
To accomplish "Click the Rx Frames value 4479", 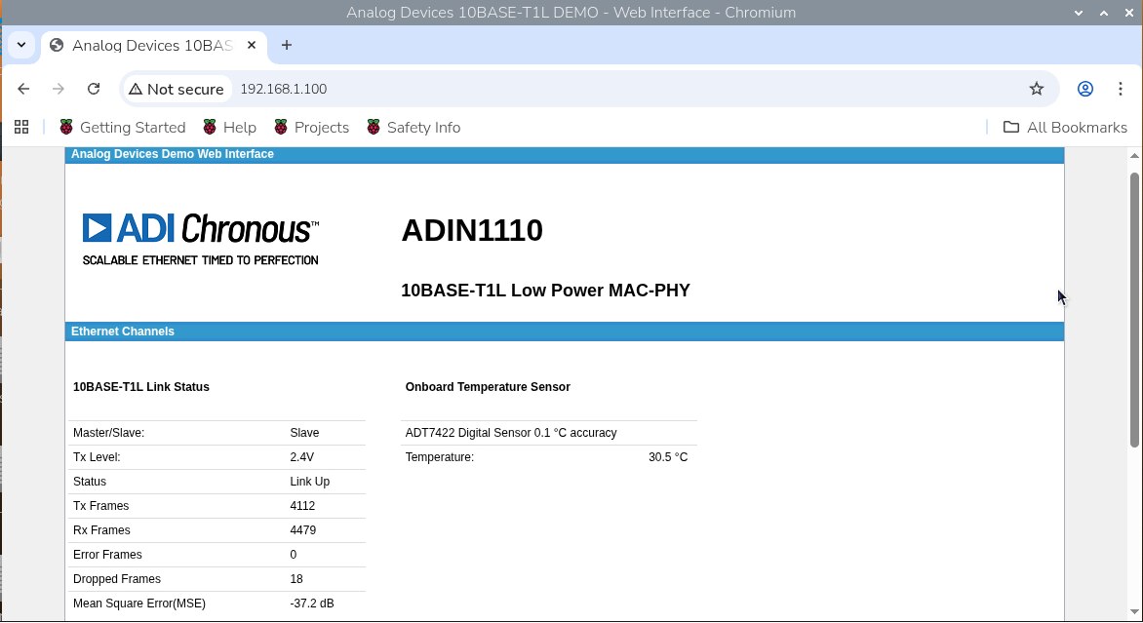I will click(302, 530).
